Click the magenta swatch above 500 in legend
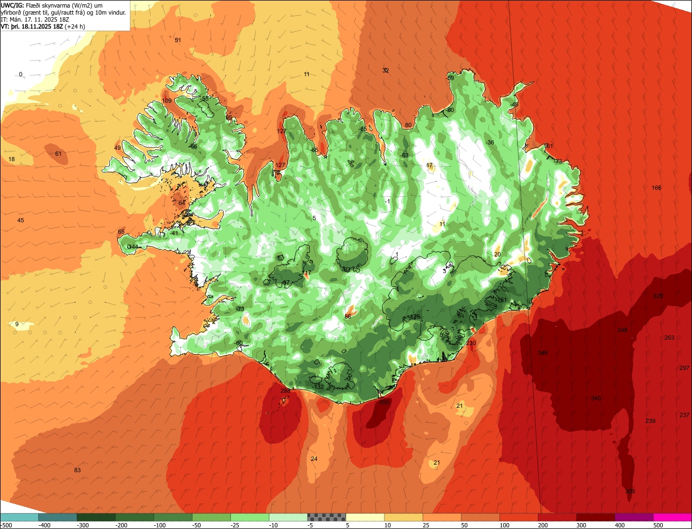The image size is (692, 529). [673, 517]
